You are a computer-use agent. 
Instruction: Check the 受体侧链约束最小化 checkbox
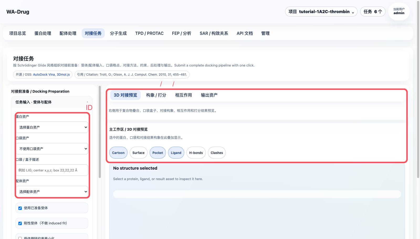click(x=20, y=238)
